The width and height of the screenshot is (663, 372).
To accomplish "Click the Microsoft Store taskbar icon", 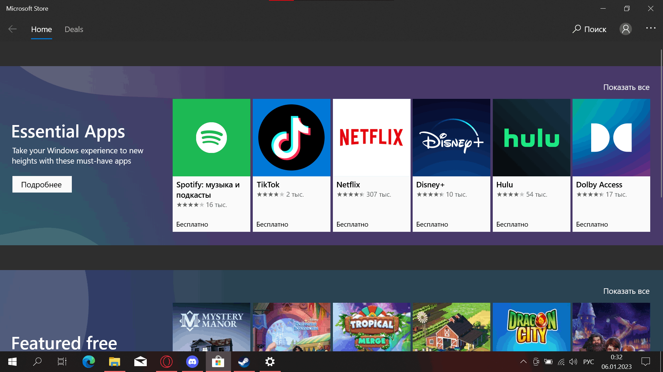I will point(218,362).
